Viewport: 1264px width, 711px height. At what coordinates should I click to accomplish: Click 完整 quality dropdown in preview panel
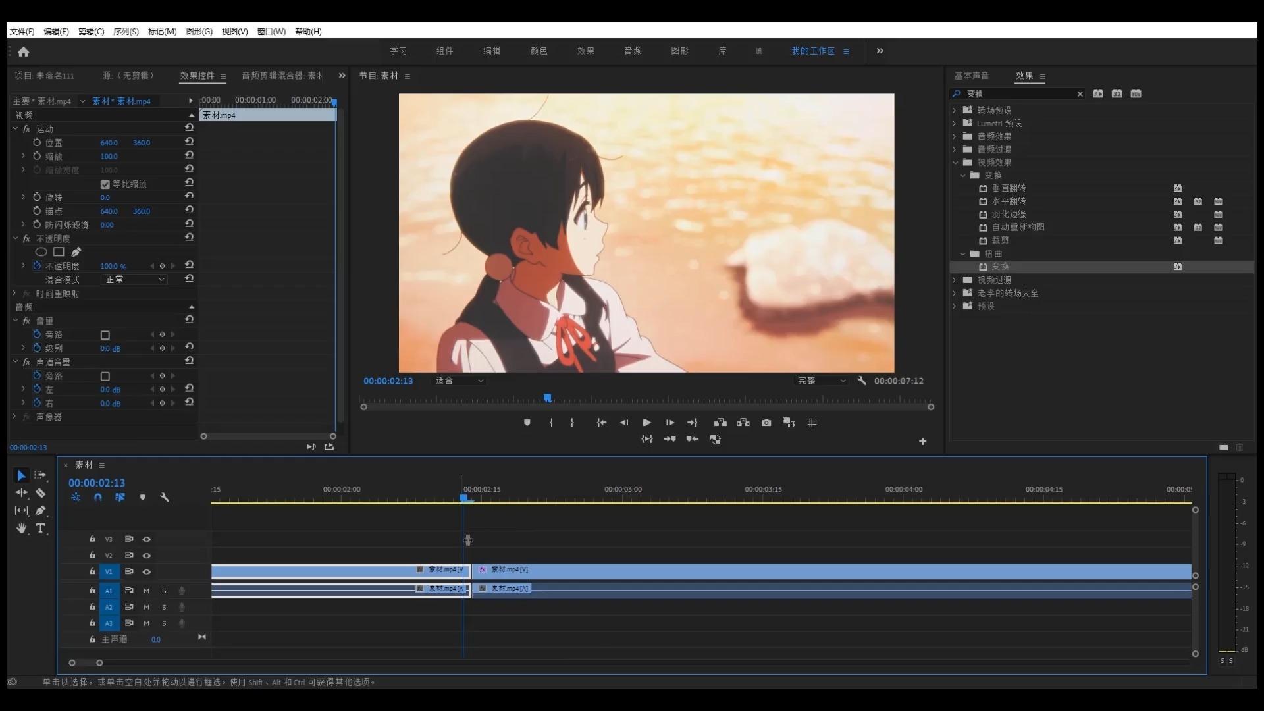[819, 381]
